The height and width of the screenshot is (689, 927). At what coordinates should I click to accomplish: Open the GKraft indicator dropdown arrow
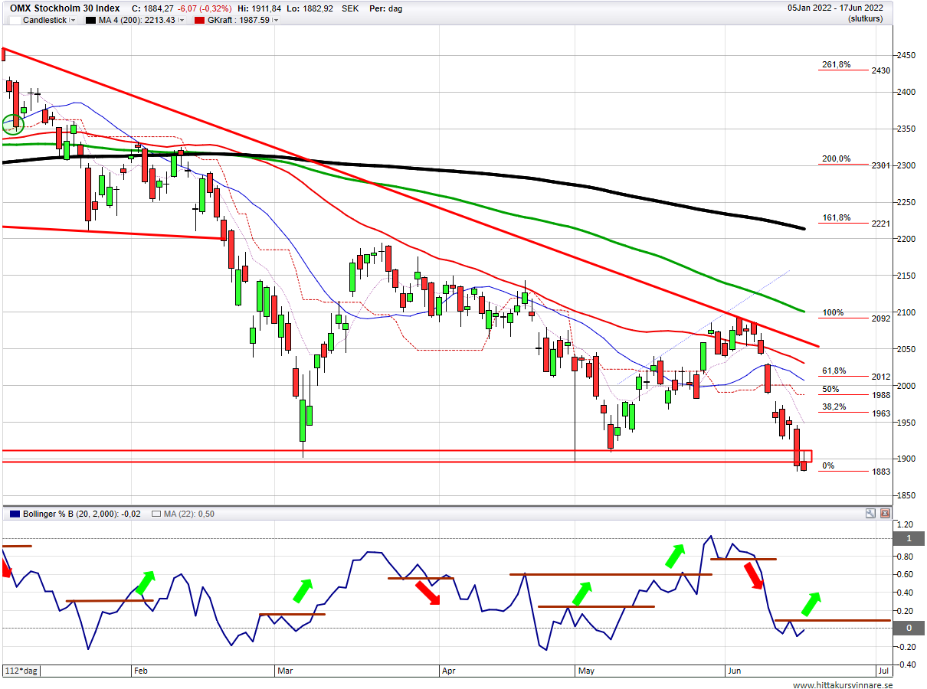pos(276,20)
